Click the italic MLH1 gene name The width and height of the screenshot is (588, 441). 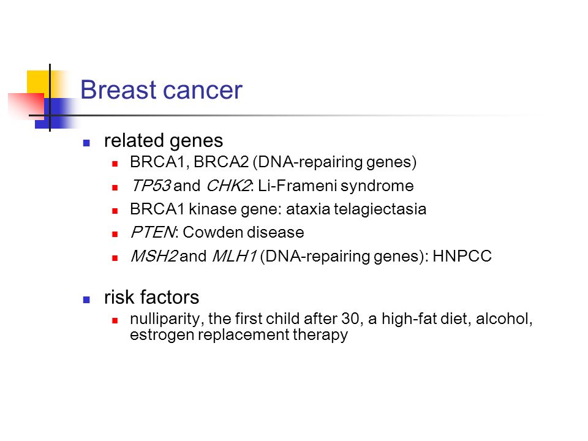coord(234,257)
